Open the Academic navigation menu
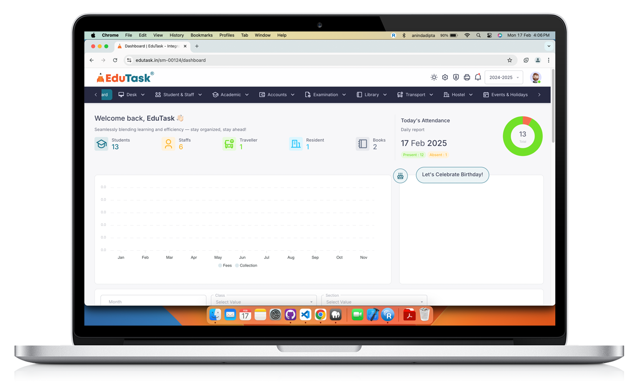The width and height of the screenshot is (639, 383). point(231,95)
